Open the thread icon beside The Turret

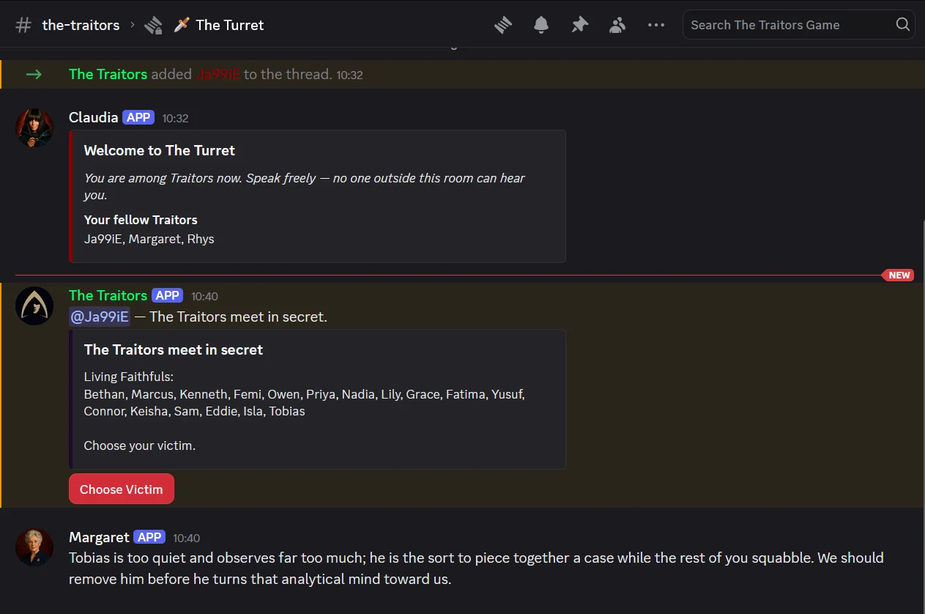tap(153, 26)
